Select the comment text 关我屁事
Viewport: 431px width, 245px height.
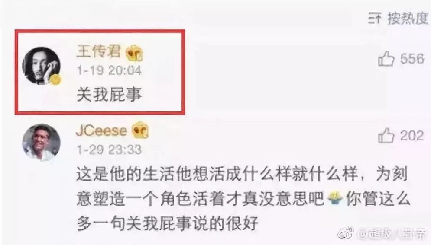point(109,95)
